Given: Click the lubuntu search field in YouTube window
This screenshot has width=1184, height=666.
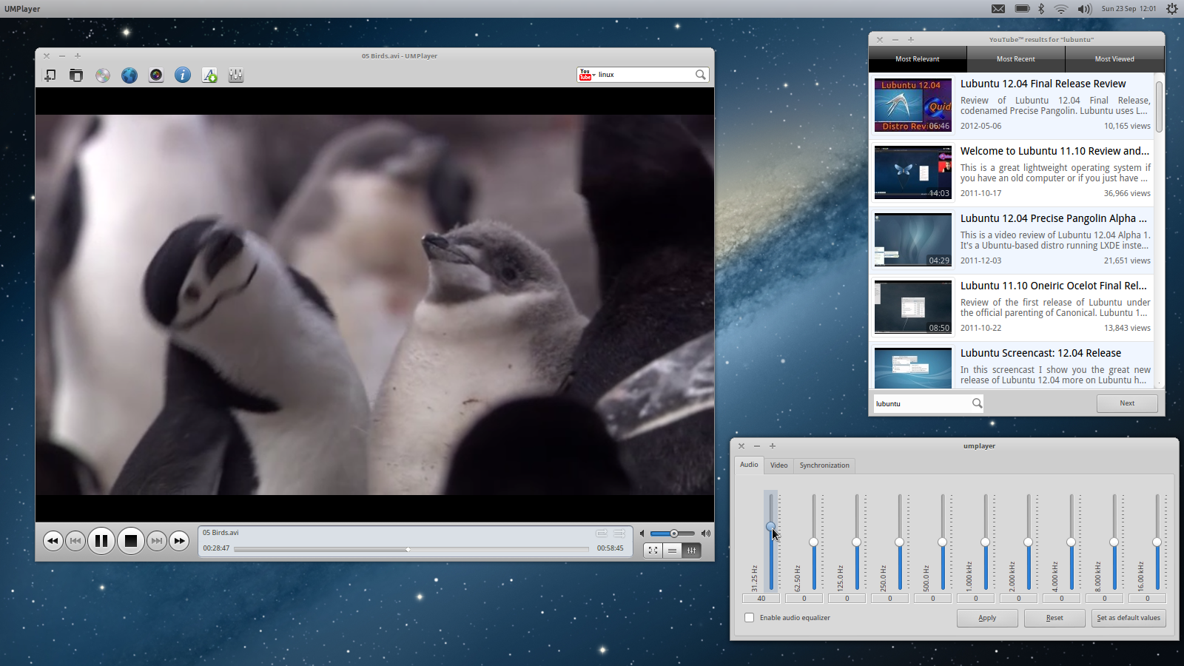Looking at the screenshot, I should pos(929,403).
